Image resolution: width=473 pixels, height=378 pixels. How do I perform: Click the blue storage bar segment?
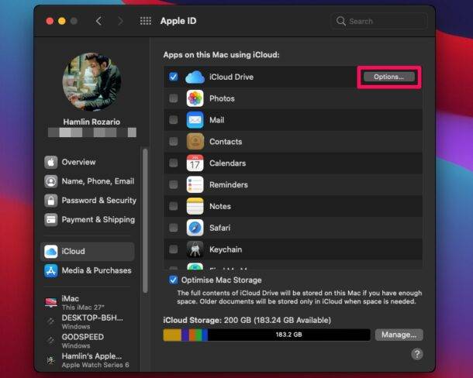pos(205,335)
